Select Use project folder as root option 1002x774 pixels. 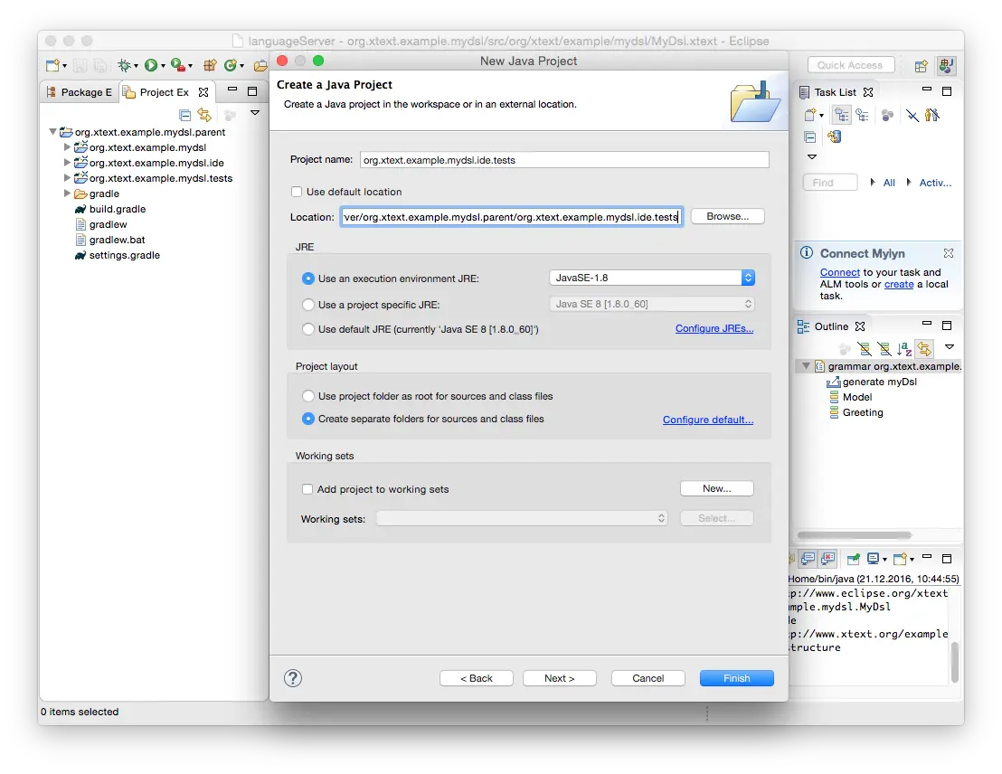pyautogui.click(x=308, y=396)
